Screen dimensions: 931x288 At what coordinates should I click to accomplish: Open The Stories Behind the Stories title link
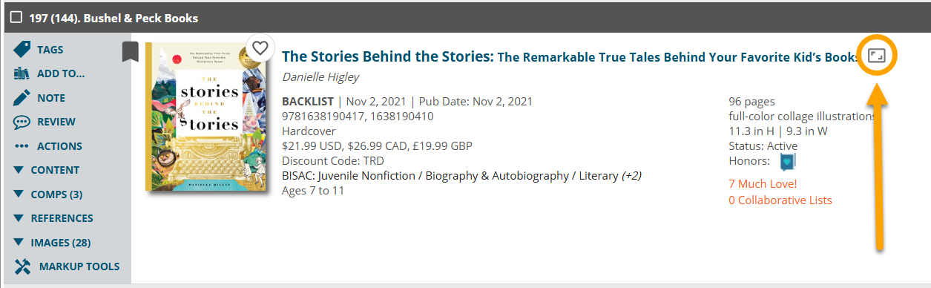(388, 56)
